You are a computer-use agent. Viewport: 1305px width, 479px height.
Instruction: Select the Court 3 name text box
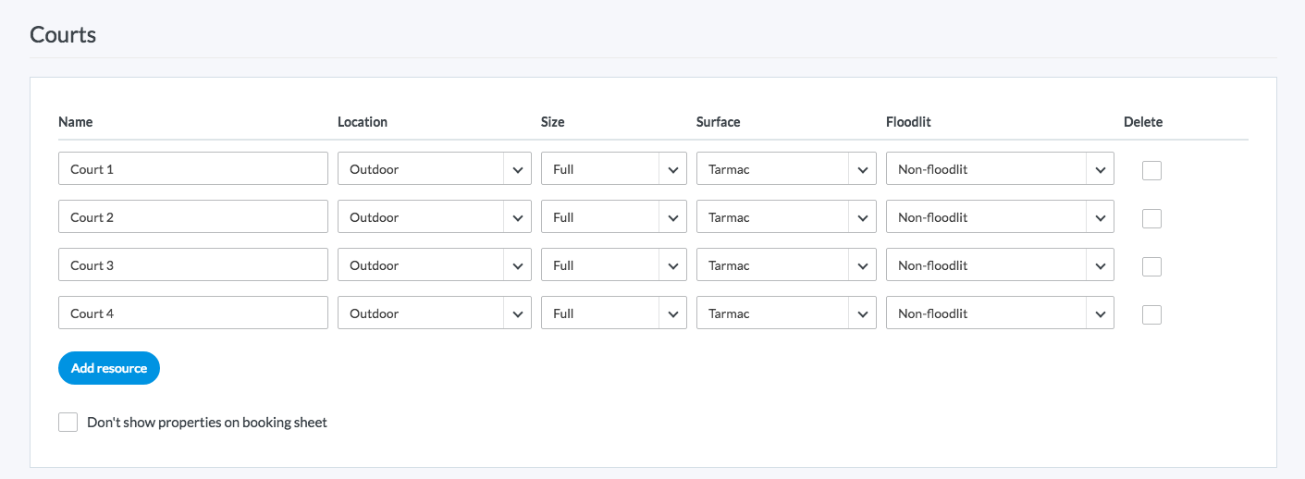[x=192, y=265]
